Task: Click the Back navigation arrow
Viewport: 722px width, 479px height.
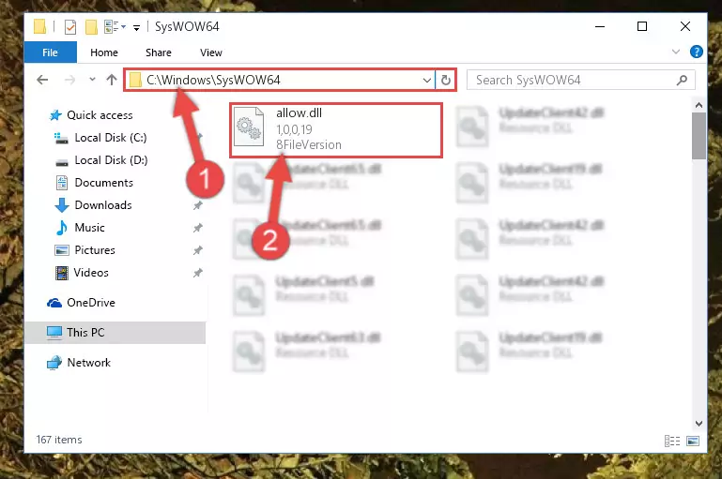Action: [x=42, y=80]
